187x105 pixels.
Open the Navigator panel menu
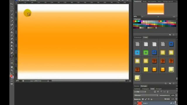[x=176, y=1]
